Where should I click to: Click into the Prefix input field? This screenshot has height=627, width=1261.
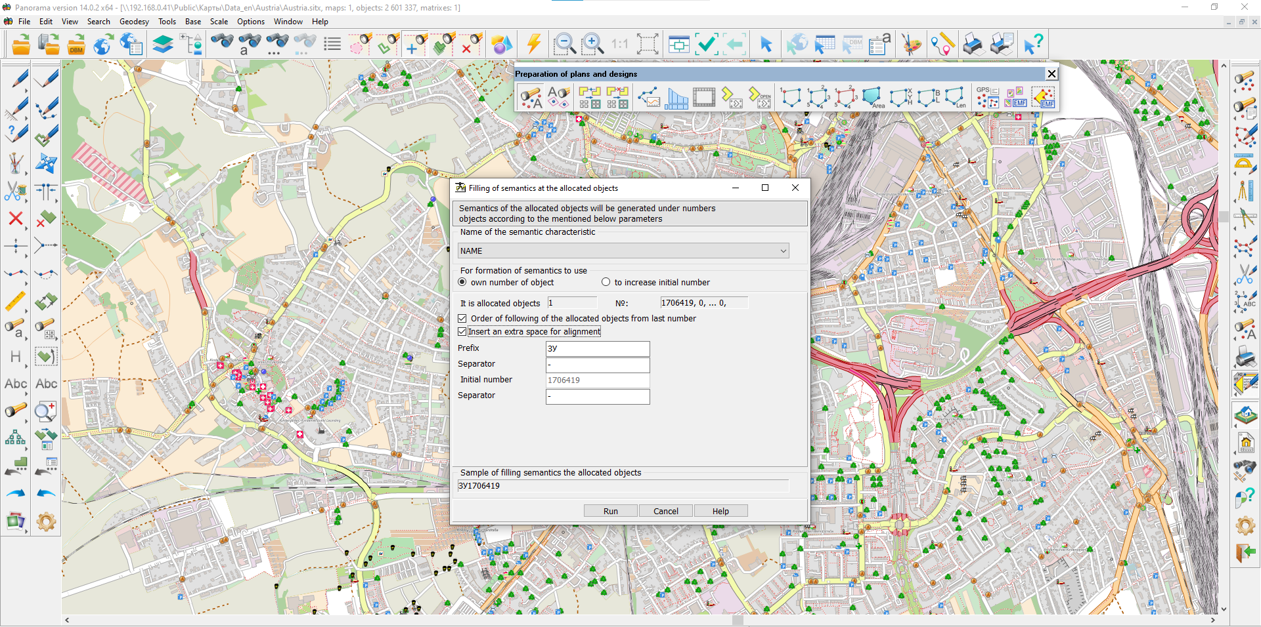(597, 349)
